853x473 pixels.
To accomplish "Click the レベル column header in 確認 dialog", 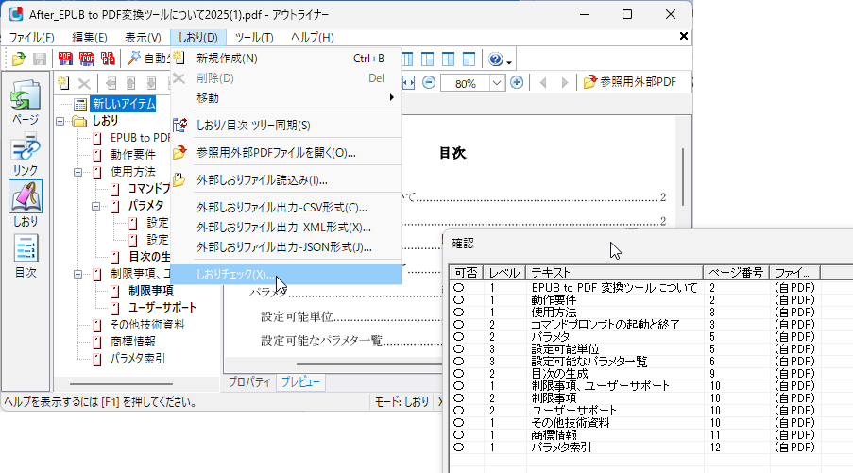I will 504,273.
